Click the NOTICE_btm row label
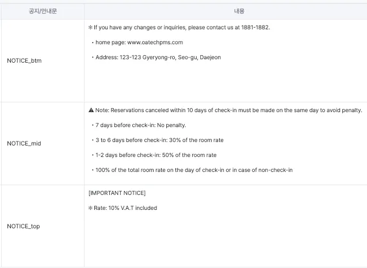Image resolution: width=367 pixels, height=268 pixels. (x=24, y=61)
